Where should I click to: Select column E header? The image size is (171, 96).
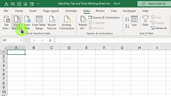point(87,48)
